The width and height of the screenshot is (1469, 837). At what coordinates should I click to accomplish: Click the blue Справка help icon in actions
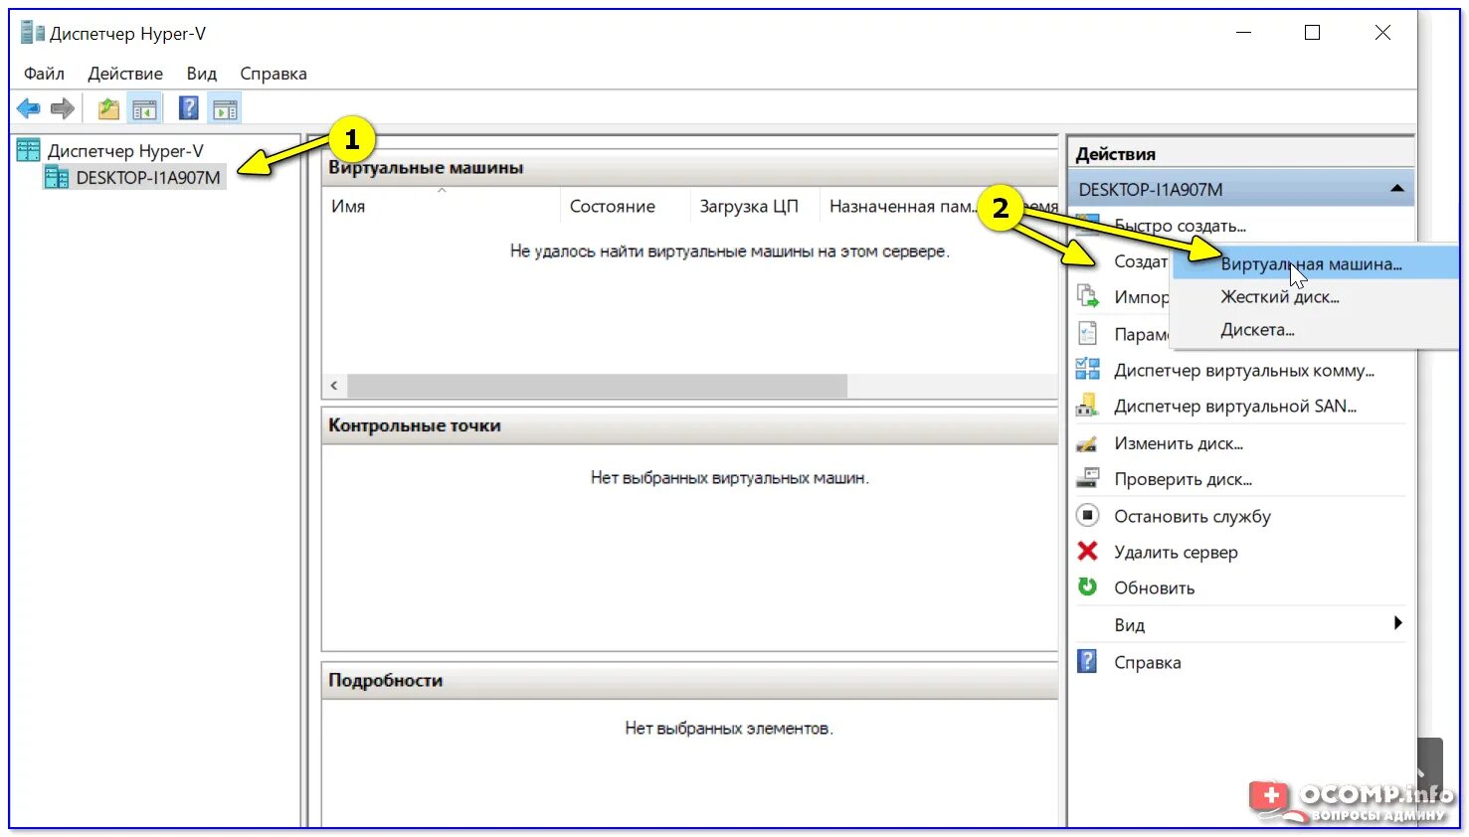1088,662
